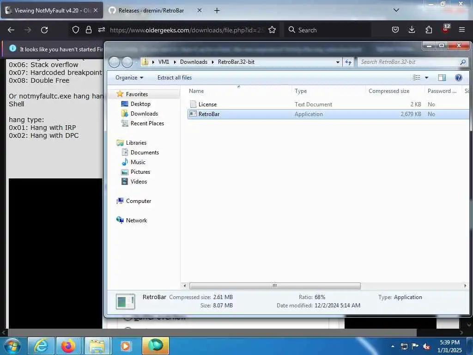
Task: Click the file list's right scroll arrow
Action: [465, 286]
